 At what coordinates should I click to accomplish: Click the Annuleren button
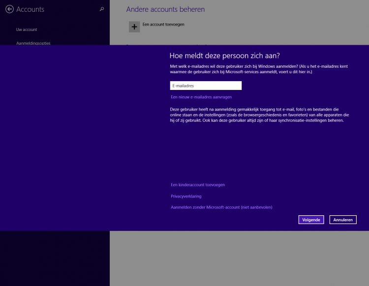coord(343,220)
